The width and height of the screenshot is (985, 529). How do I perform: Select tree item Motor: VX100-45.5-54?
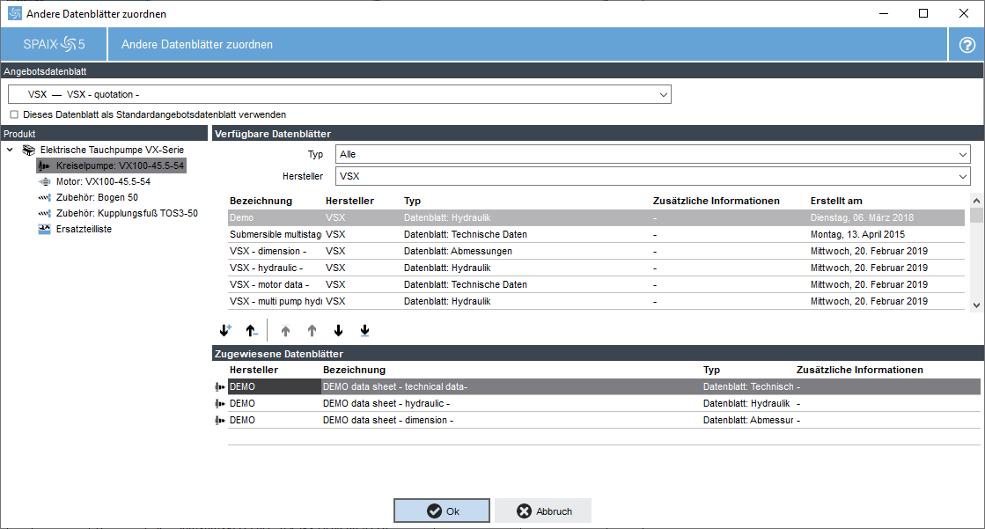[x=103, y=181]
